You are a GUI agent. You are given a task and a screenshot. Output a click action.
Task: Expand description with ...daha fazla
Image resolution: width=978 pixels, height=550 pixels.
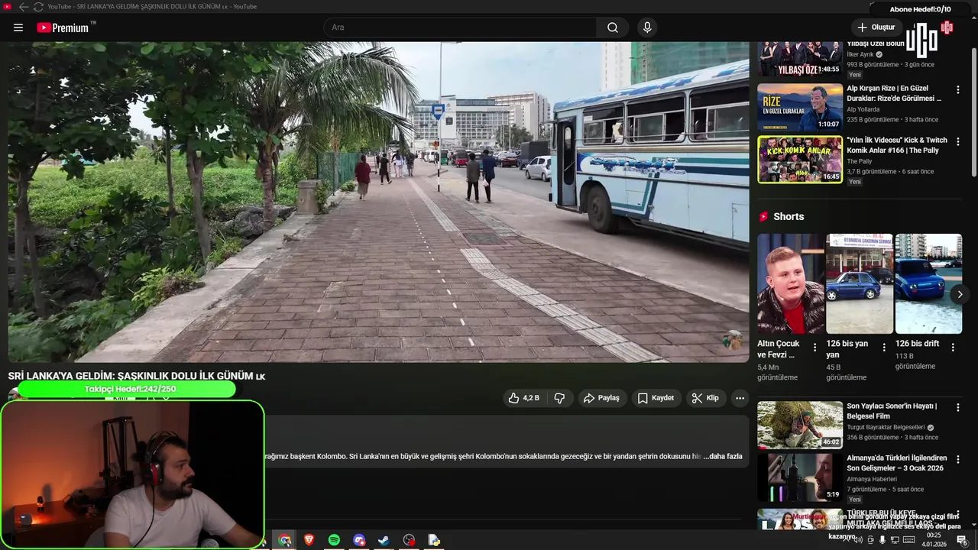[723, 456]
